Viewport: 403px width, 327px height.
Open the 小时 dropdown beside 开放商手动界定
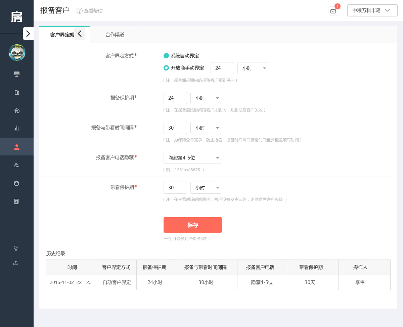pyautogui.click(x=253, y=68)
